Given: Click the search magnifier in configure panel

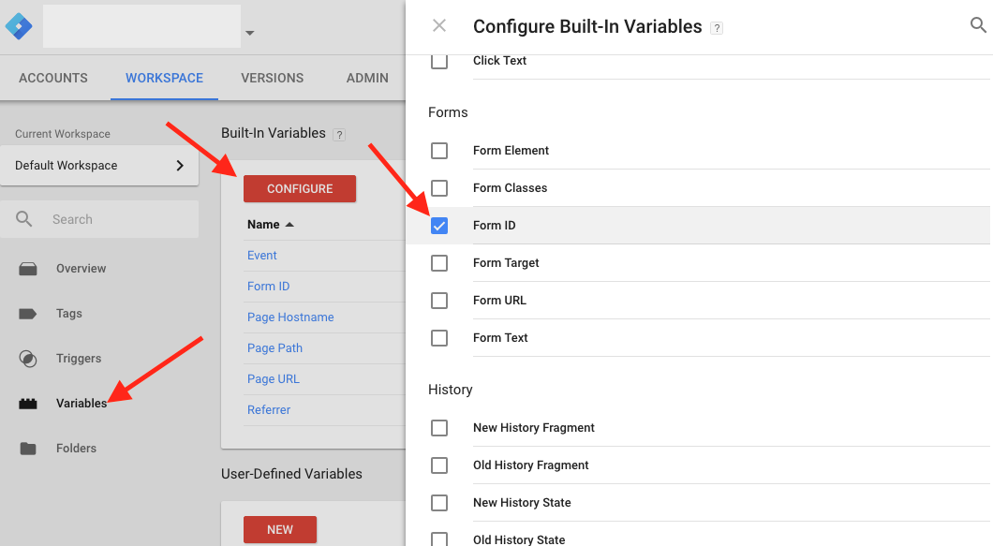Looking at the screenshot, I should point(978,26).
